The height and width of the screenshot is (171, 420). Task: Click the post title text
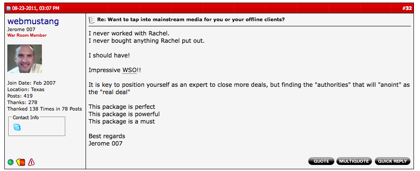191,20
